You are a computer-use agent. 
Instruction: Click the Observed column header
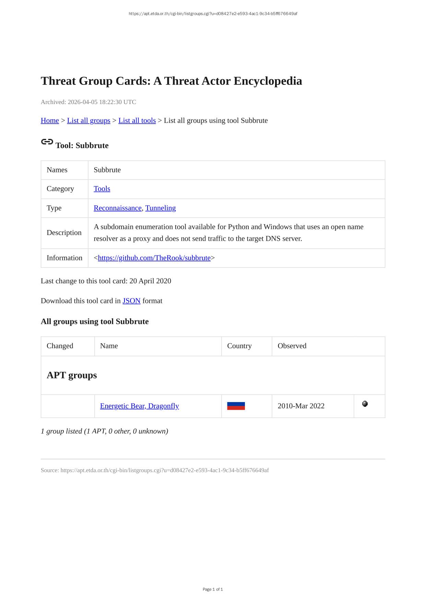(292, 346)
